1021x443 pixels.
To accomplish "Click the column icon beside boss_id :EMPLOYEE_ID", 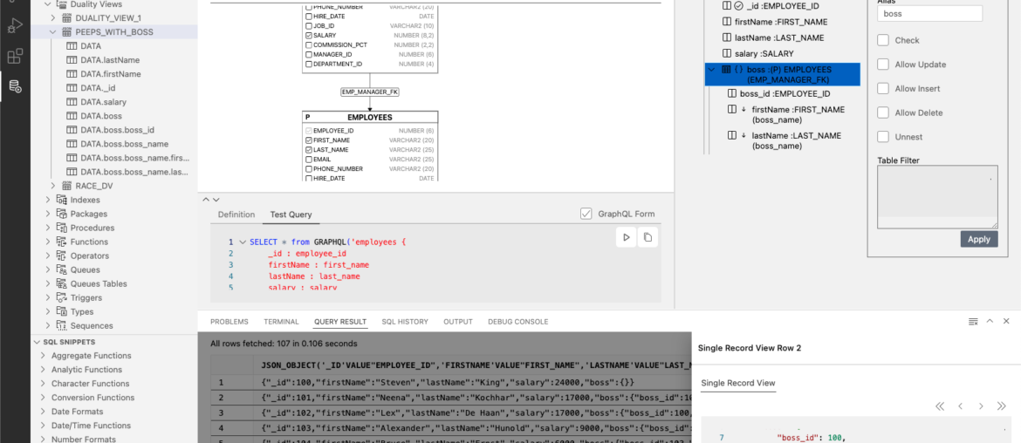I will [732, 93].
